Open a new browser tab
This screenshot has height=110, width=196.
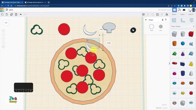point(49,2)
